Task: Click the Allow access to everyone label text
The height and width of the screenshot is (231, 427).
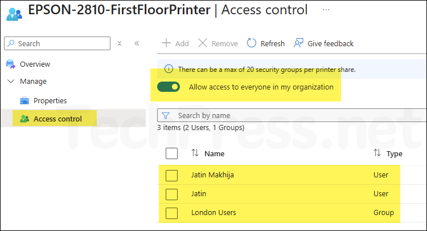Action: pyautogui.click(x=261, y=87)
